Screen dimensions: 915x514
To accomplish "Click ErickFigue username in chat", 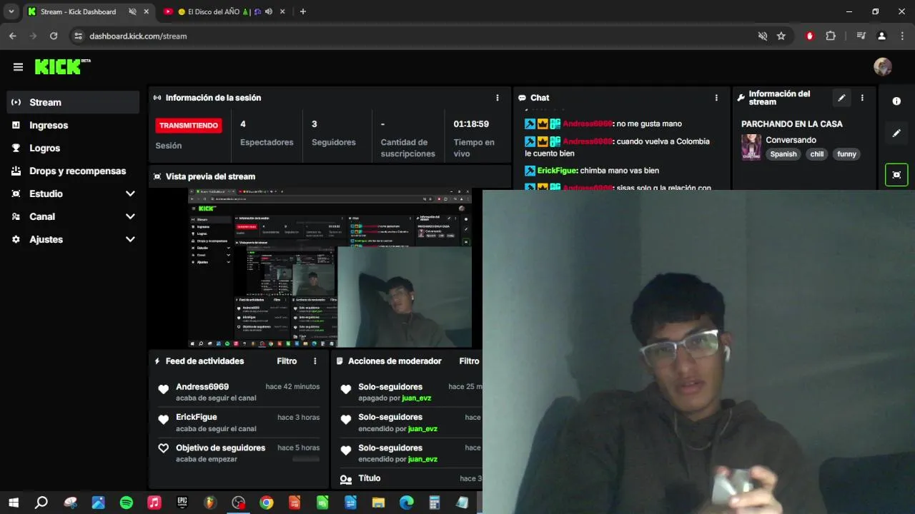I will 558,171.
